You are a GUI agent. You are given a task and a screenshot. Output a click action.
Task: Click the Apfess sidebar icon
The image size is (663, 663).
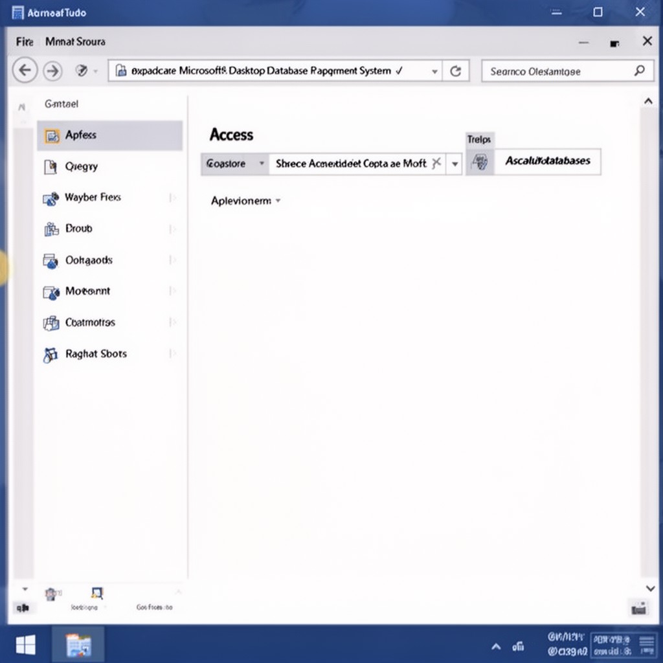52,136
